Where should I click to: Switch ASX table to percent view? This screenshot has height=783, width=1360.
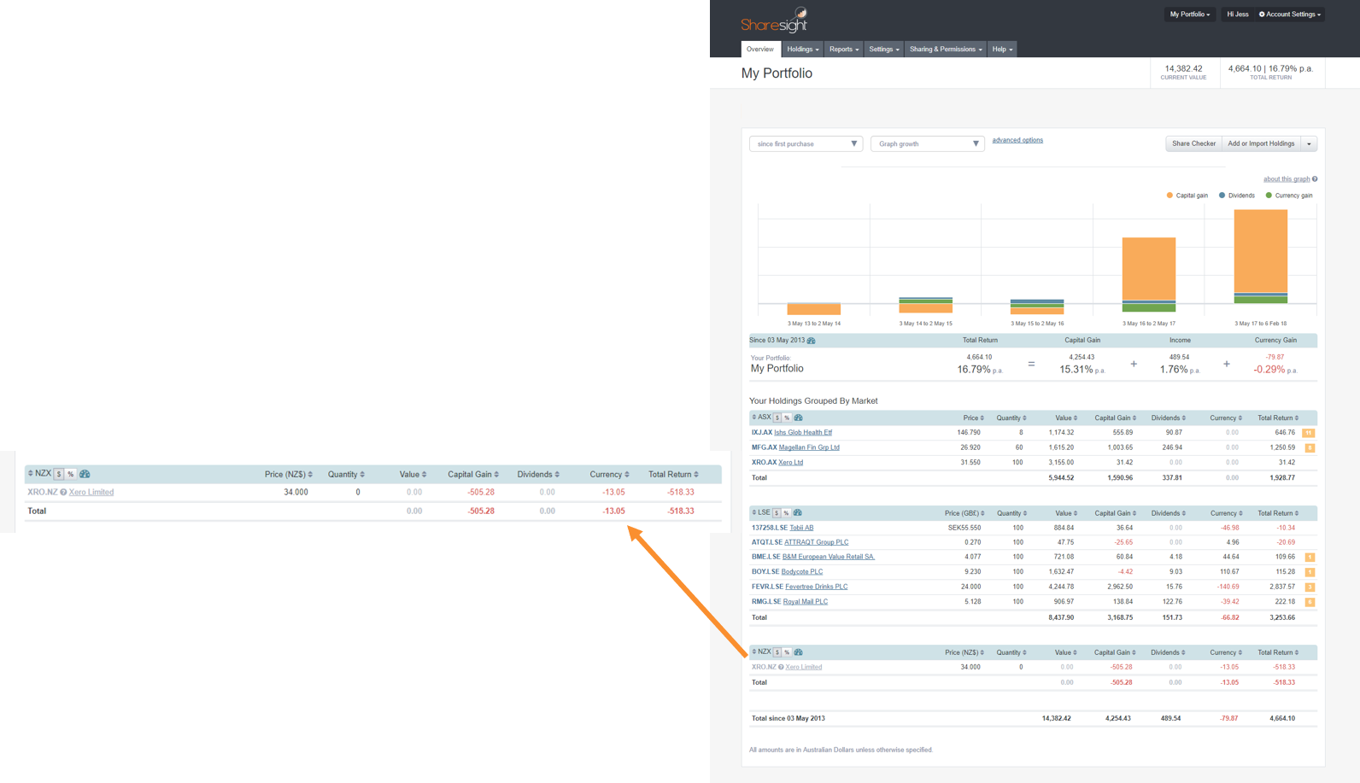click(x=787, y=418)
